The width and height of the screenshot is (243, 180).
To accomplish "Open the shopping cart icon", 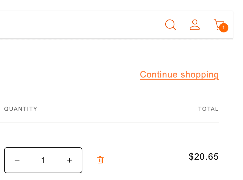I will click(218, 24).
